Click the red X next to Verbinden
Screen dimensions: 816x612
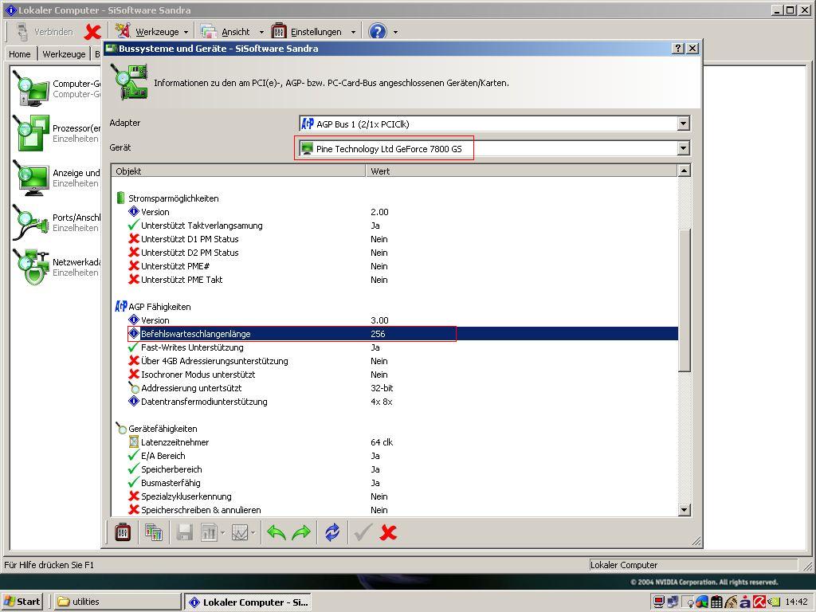point(92,32)
